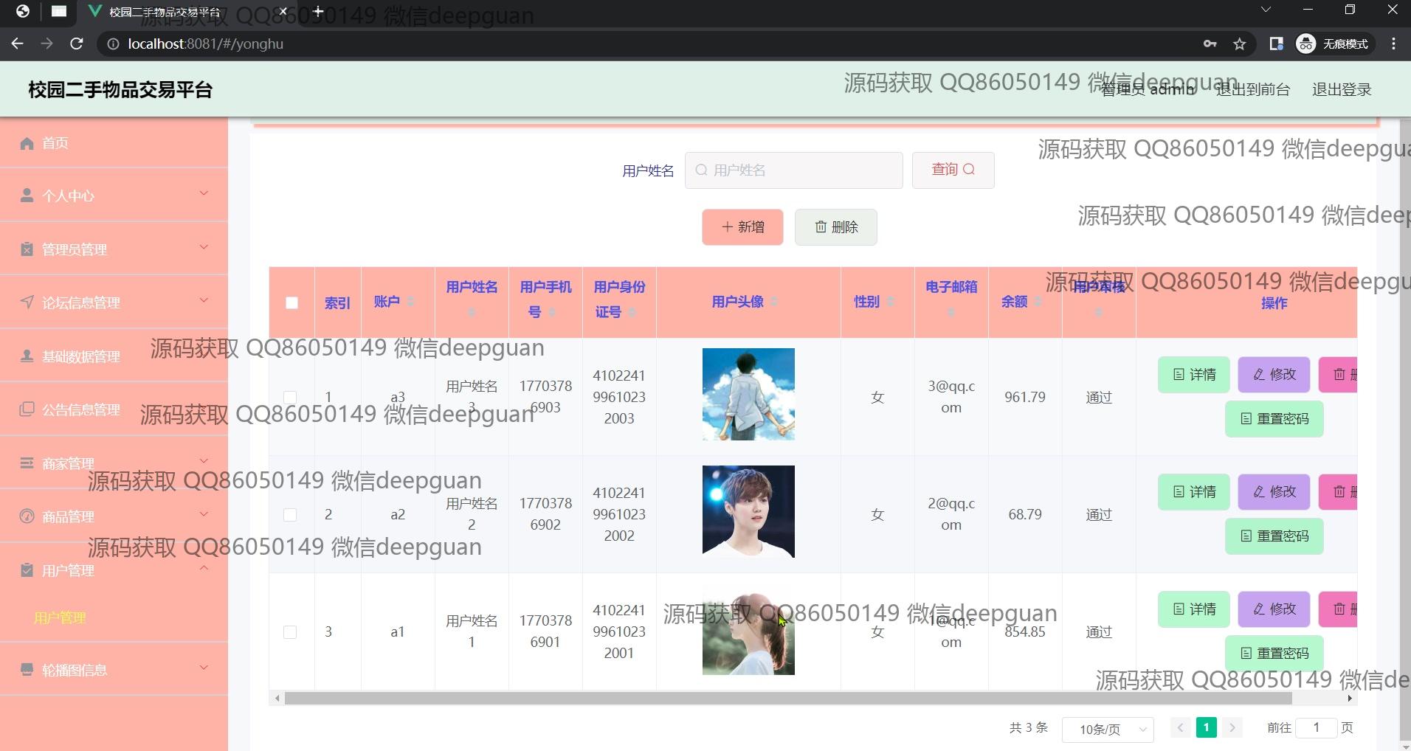Check the row checkbox for account a2
This screenshot has height=751, width=1411.
click(290, 515)
